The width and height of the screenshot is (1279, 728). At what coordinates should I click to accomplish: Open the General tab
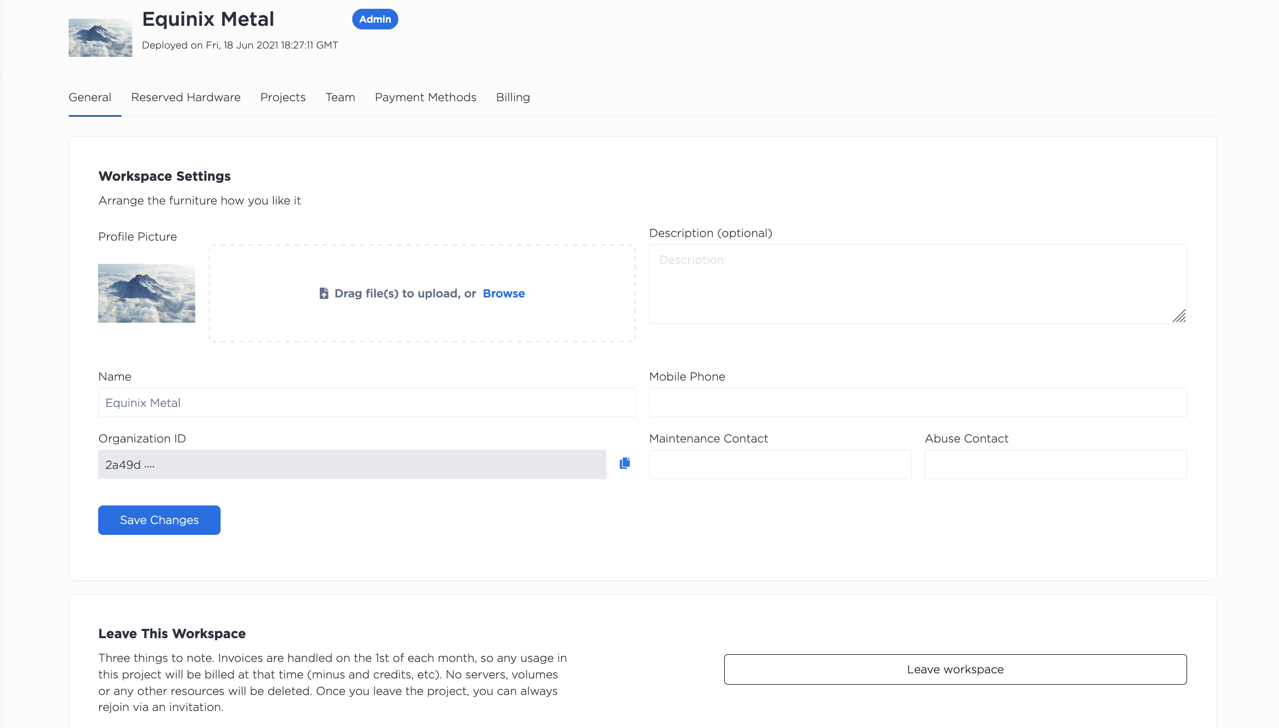90,97
